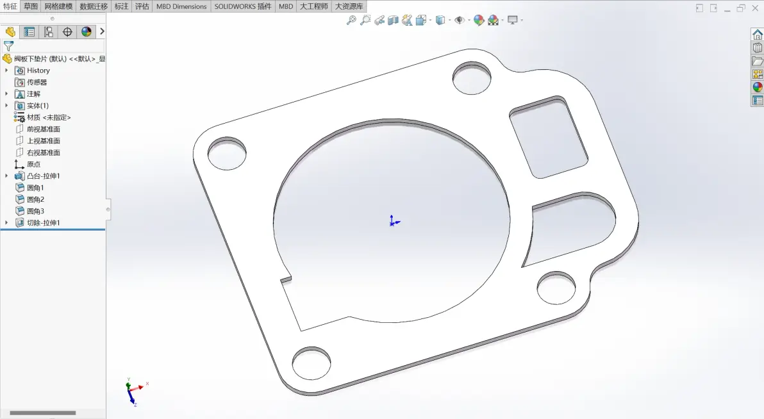Expand the 凸台-拉伸1 feature node
764x419 pixels.
point(6,176)
